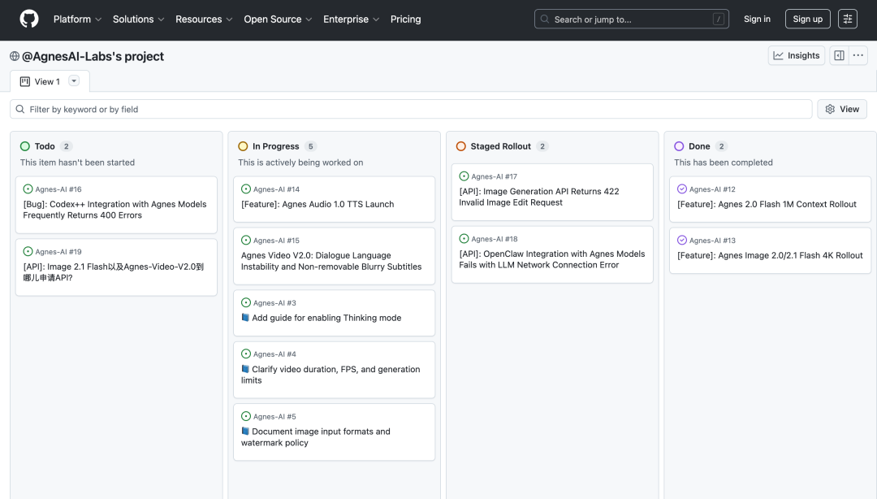
Task: Open the Agnes Audio 1.0 TTS Launch issue
Action: coord(318,205)
